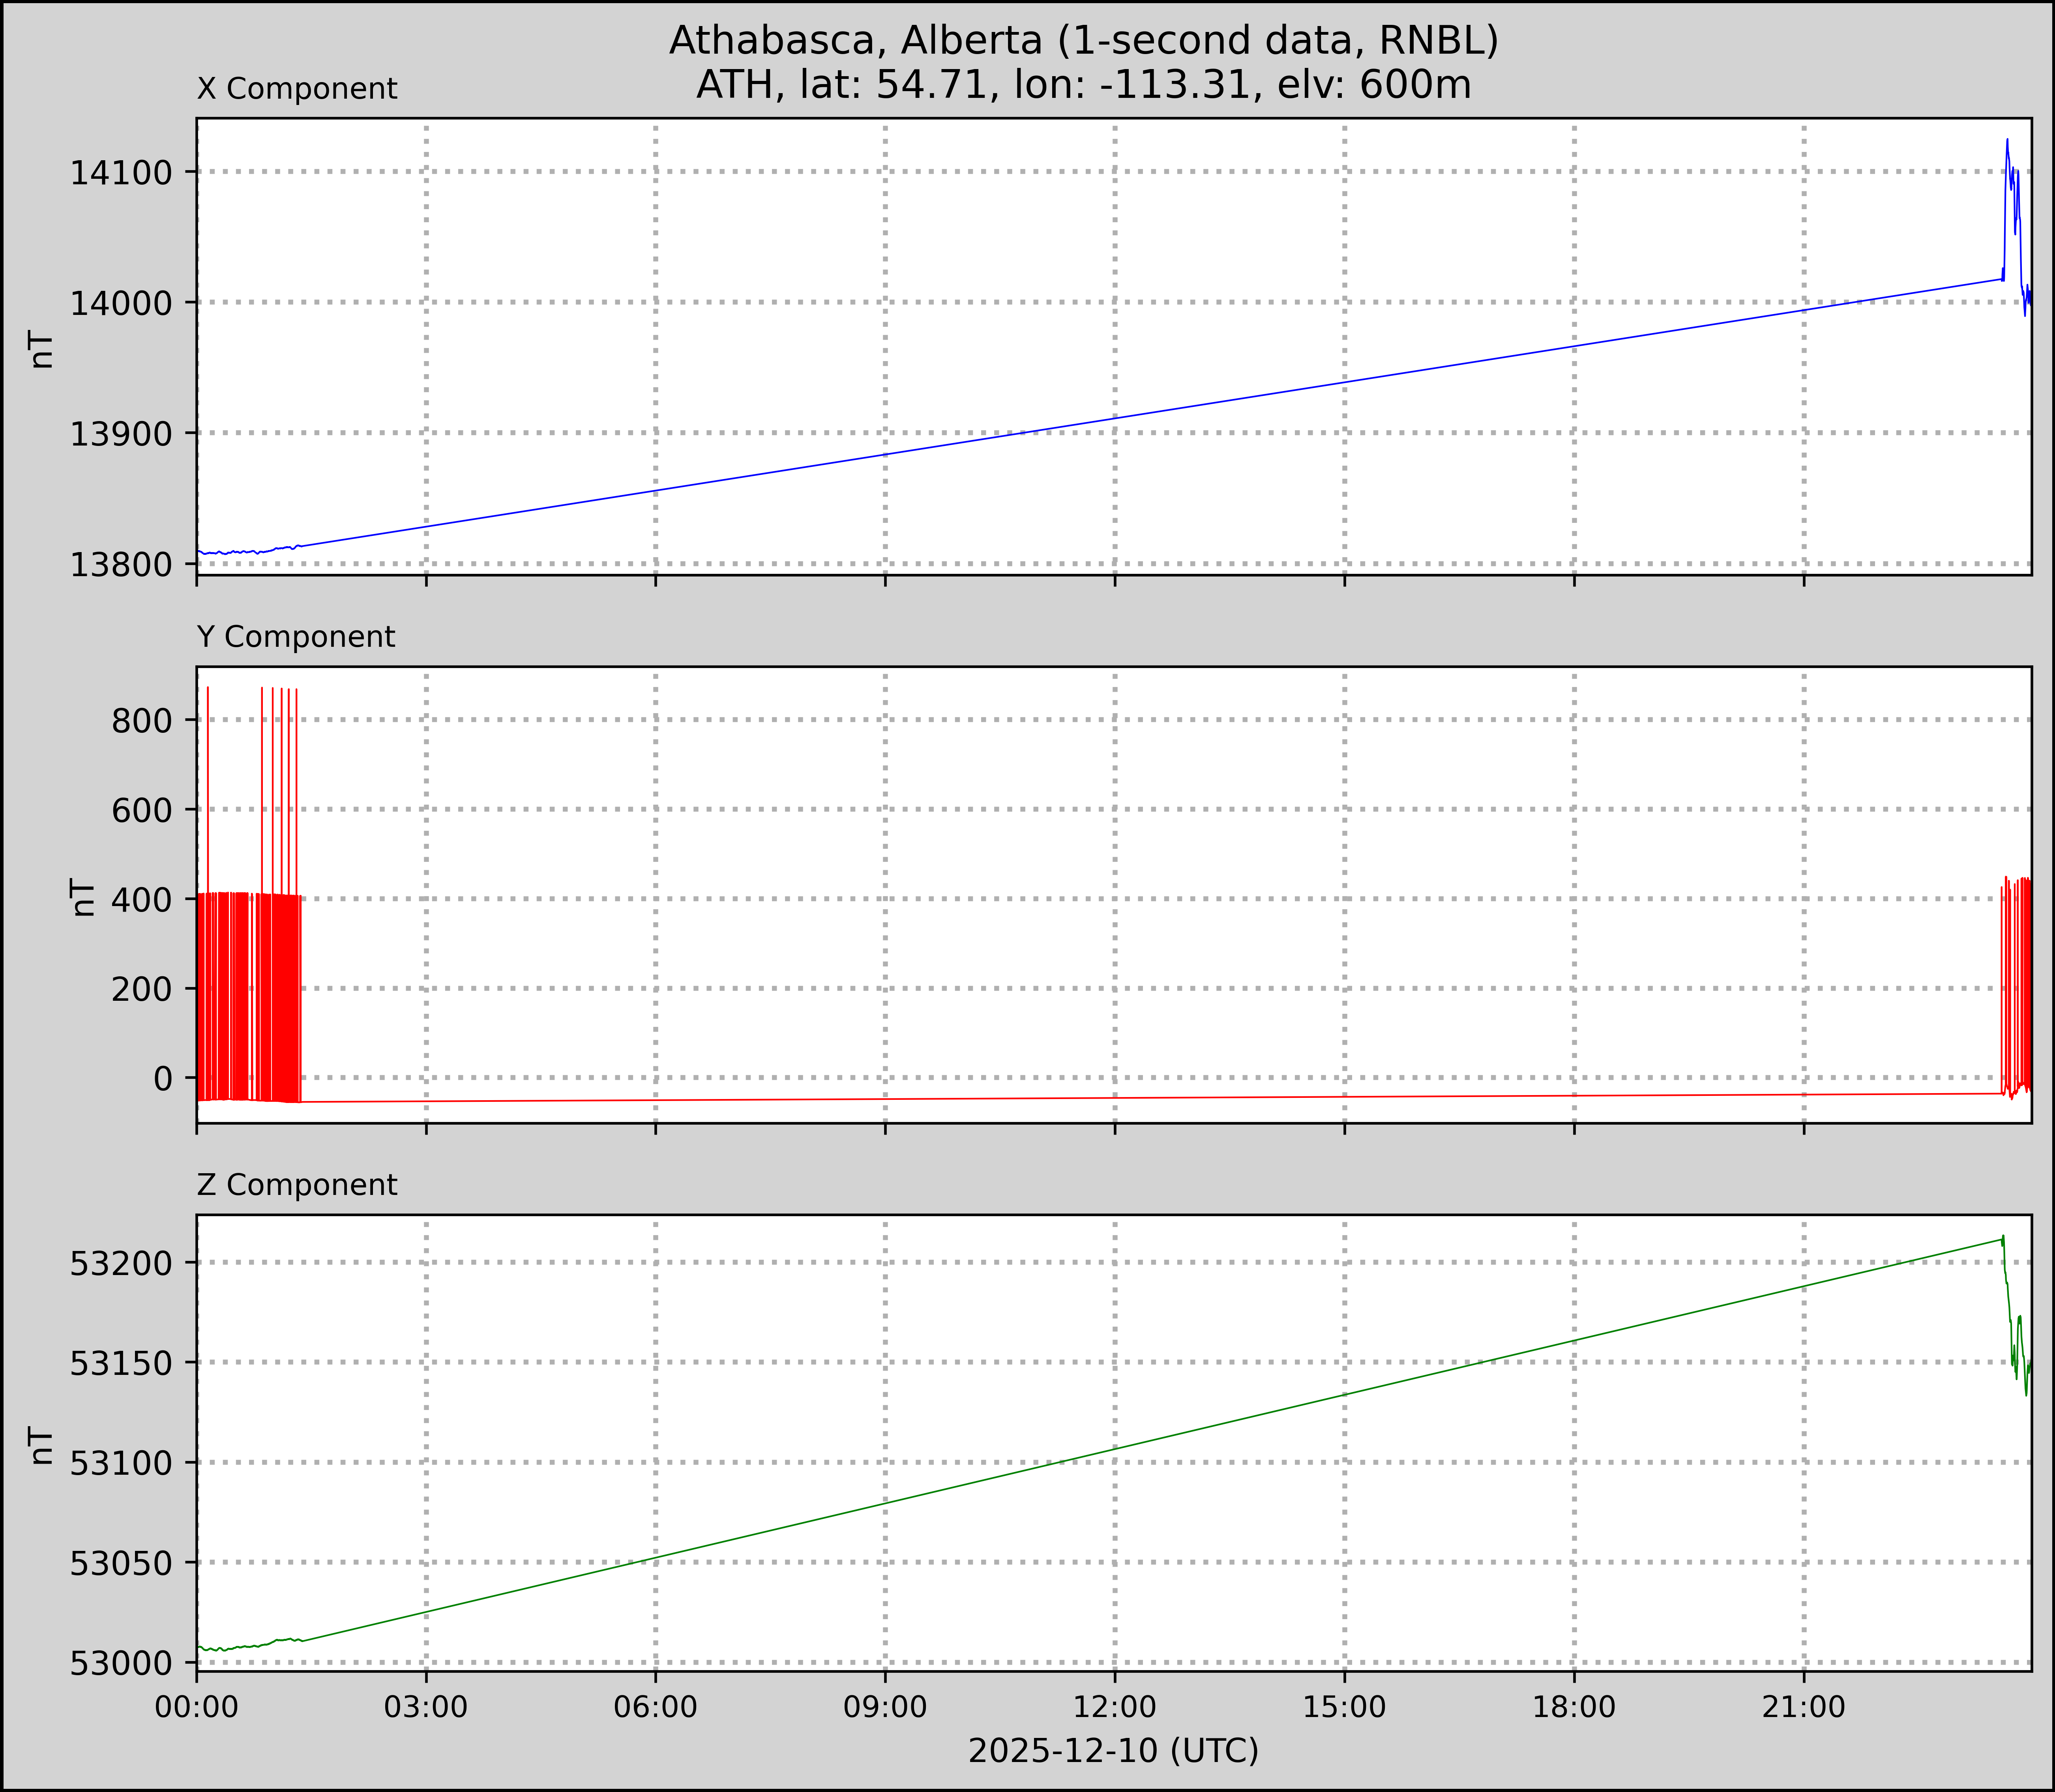2055x1792 pixels.
Task: Click the 400 tick label in the Y plot
Action: click(141, 900)
